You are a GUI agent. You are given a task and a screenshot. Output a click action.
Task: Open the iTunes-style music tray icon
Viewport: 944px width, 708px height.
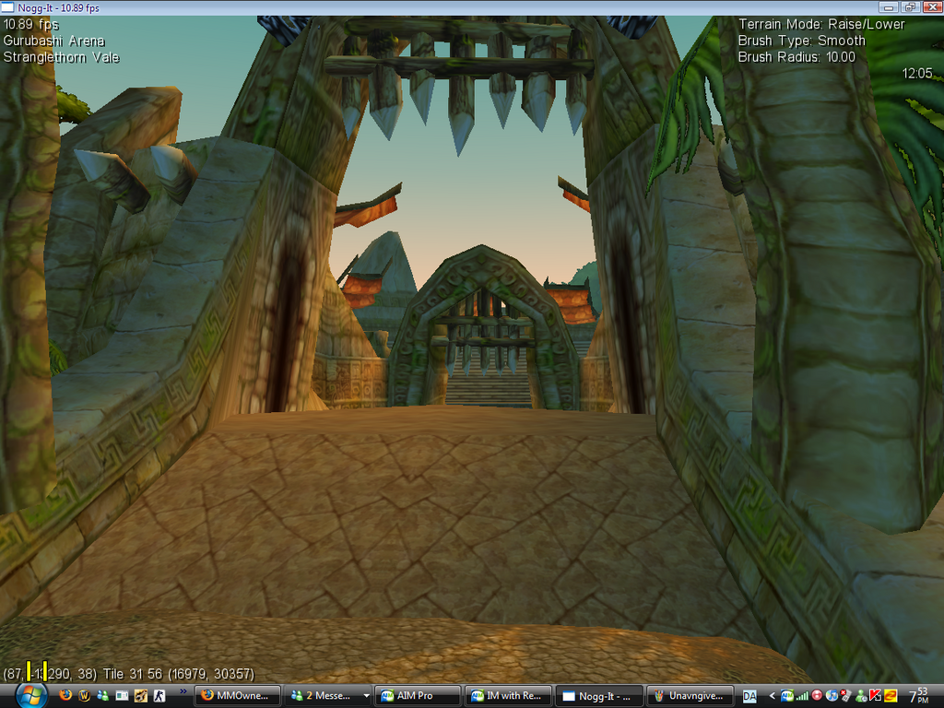(x=832, y=696)
